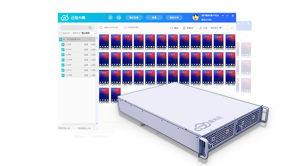The image size is (294, 166).
Task: Open the Y_9074 cloud phone thumbnail
Action: 161,41
